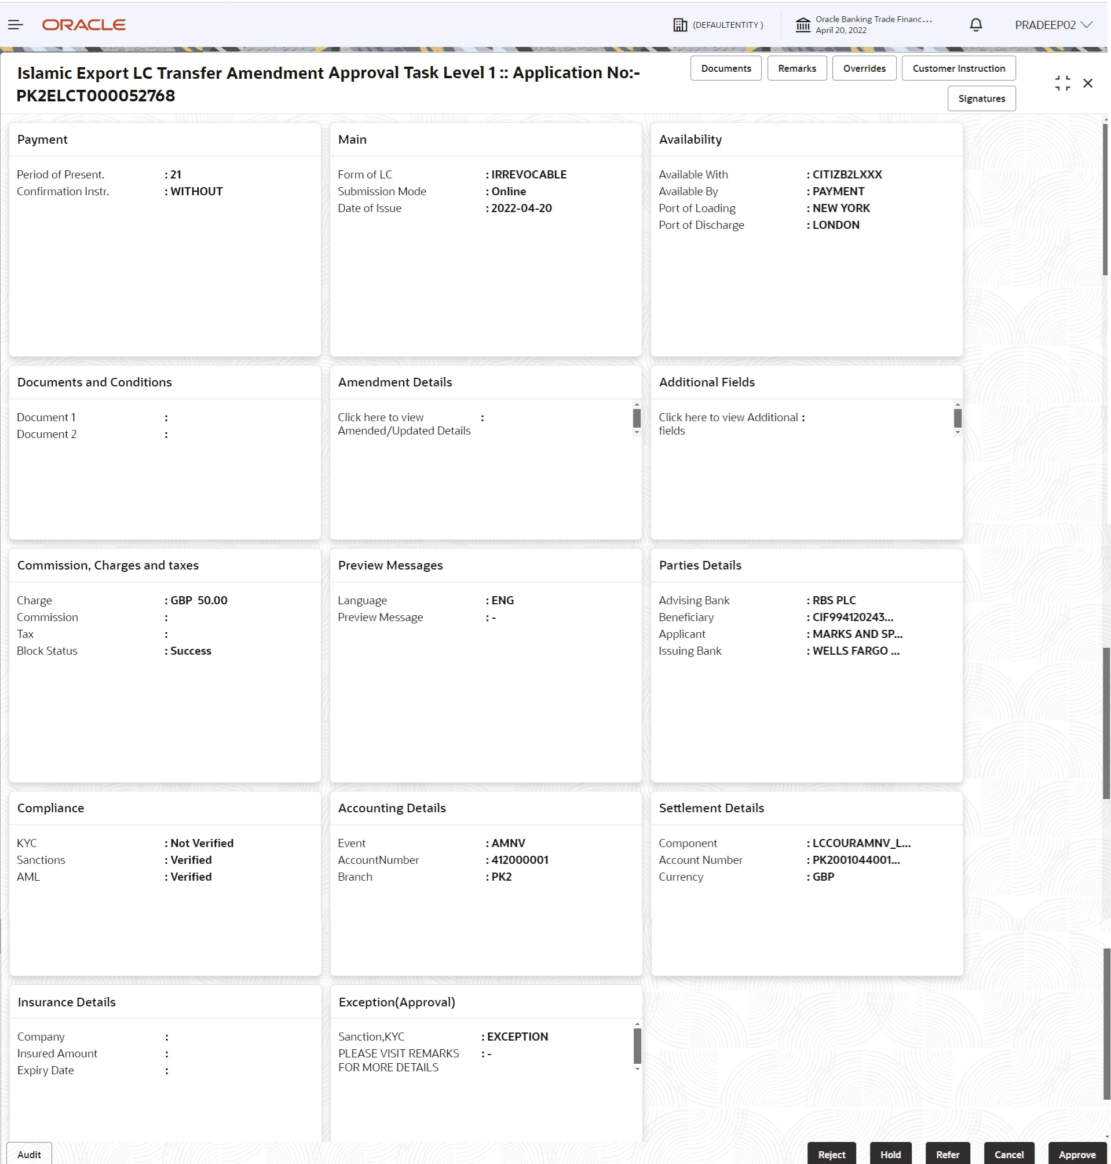Screen dimensions: 1111x1164
Task: Expand the task to fullscreen view
Action: (1062, 83)
